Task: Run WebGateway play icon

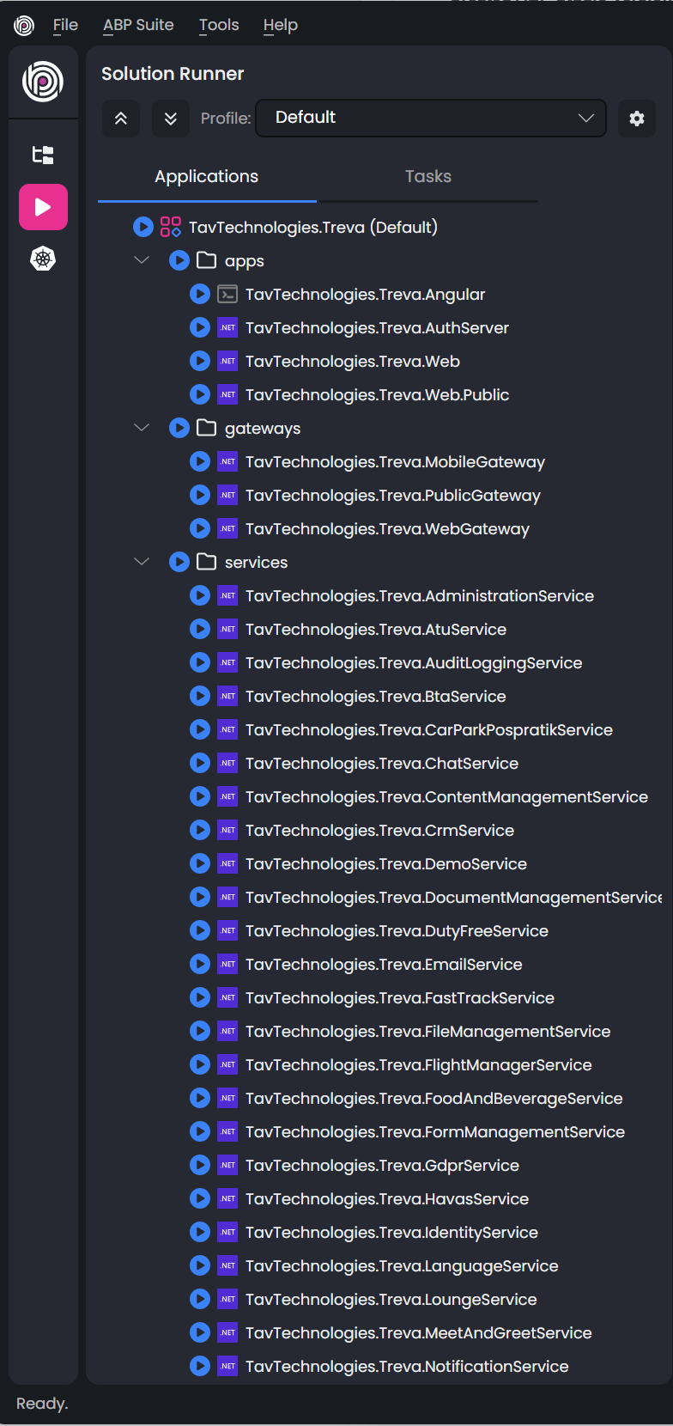Action: click(x=200, y=528)
